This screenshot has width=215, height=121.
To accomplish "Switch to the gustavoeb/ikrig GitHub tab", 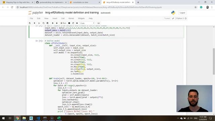I will click(51, 2).
